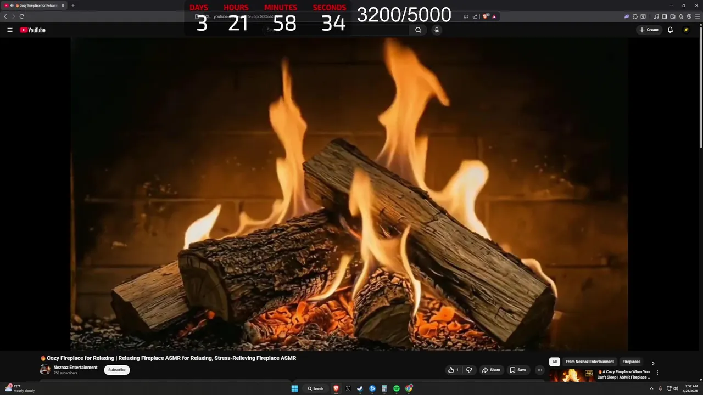Open the Brave VPN shield icon

(x=689, y=16)
